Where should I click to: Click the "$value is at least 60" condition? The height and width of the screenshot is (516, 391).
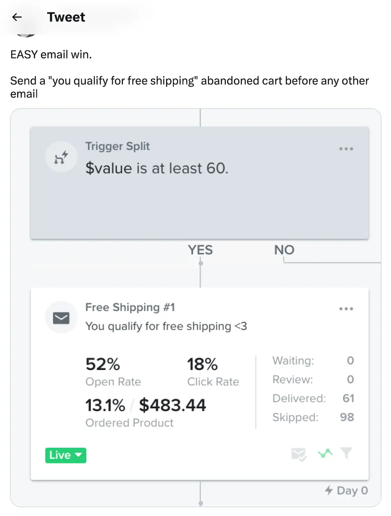tap(157, 168)
